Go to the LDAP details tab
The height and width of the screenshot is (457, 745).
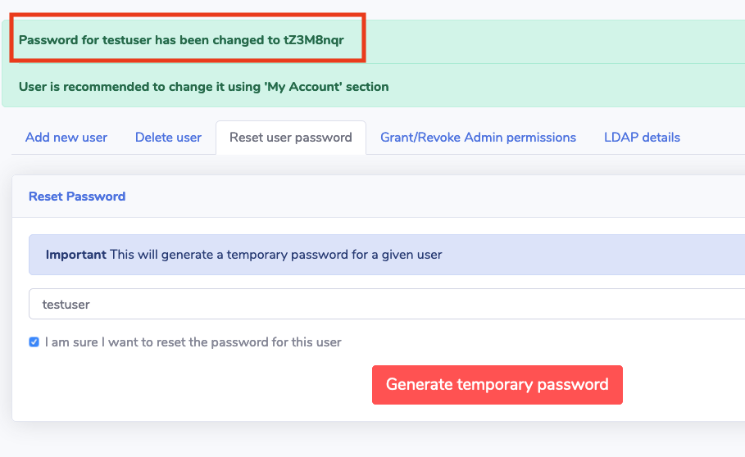tap(642, 138)
